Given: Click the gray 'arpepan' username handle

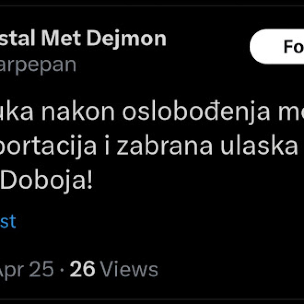Looking at the screenshot, I should tap(38, 65).
